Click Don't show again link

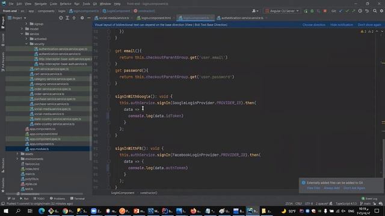(369, 25)
